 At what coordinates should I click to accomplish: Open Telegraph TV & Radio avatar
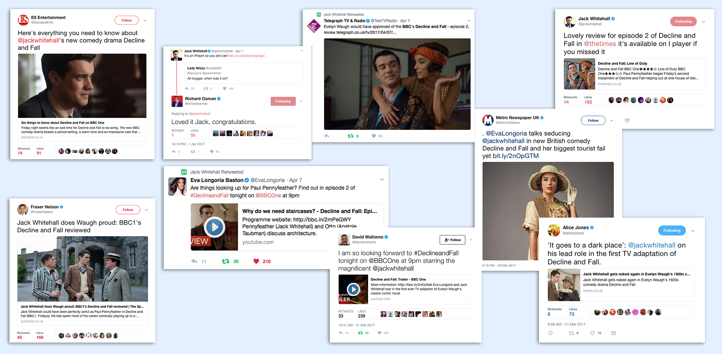pos(314,26)
